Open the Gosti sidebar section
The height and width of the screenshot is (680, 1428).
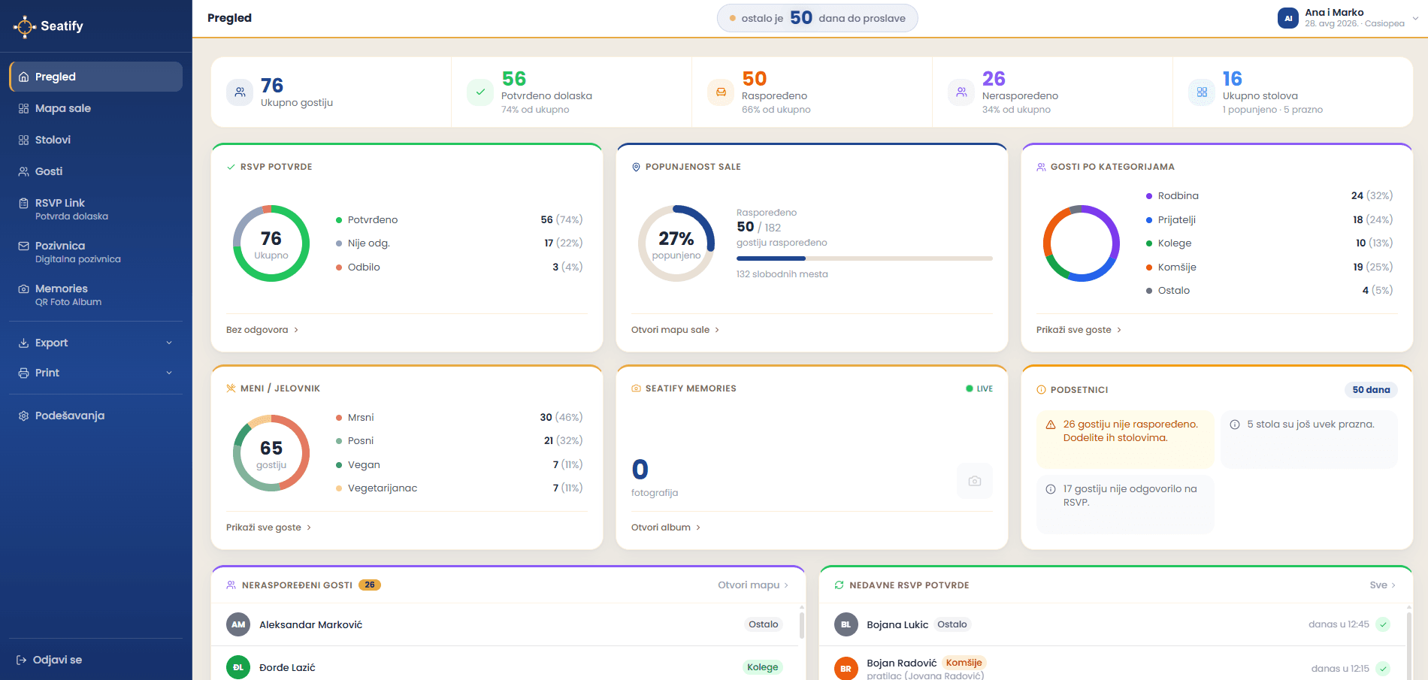[95, 171]
